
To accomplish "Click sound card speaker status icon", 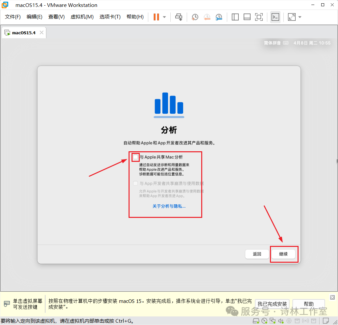I will (281, 321).
